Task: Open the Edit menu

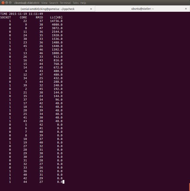Action: [36, 3]
